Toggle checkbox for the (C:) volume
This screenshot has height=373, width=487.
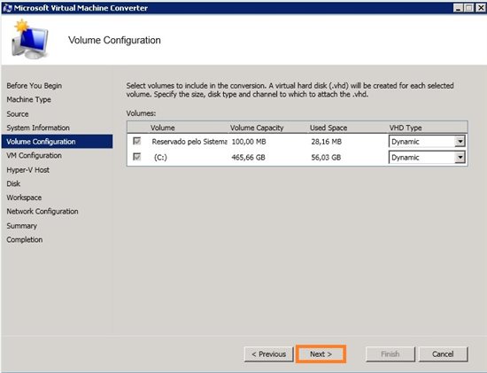[136, 157]
